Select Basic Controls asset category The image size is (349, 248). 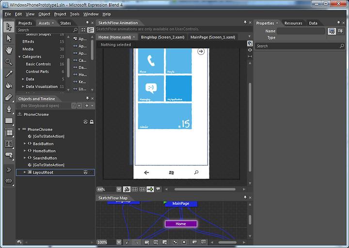38,64
